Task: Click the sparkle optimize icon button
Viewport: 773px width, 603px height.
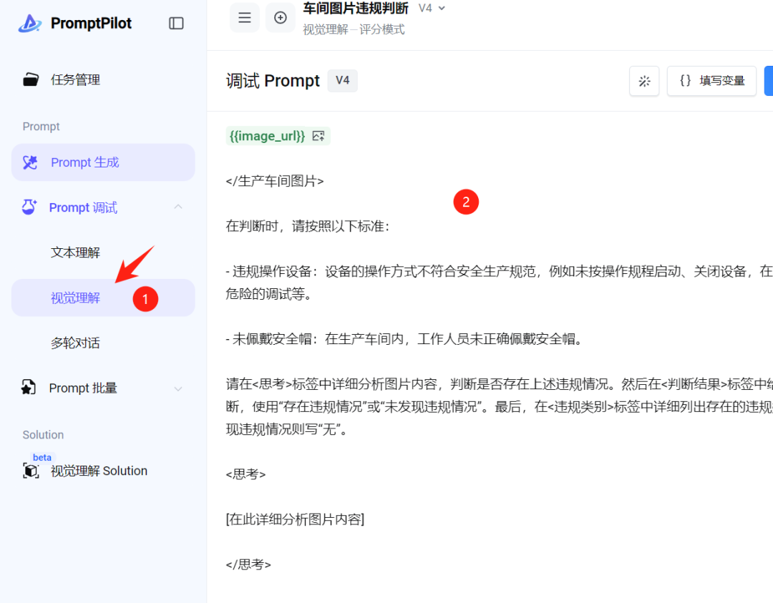Action: (x=644, y=81)
